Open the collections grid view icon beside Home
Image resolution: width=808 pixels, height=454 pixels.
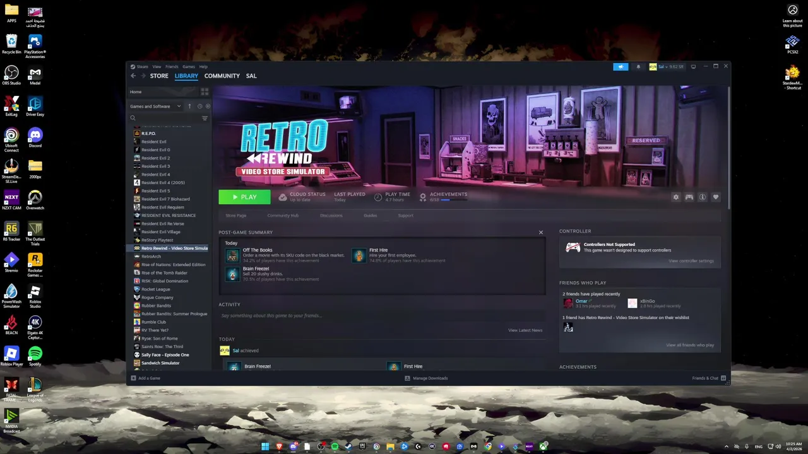pos(205,91)
